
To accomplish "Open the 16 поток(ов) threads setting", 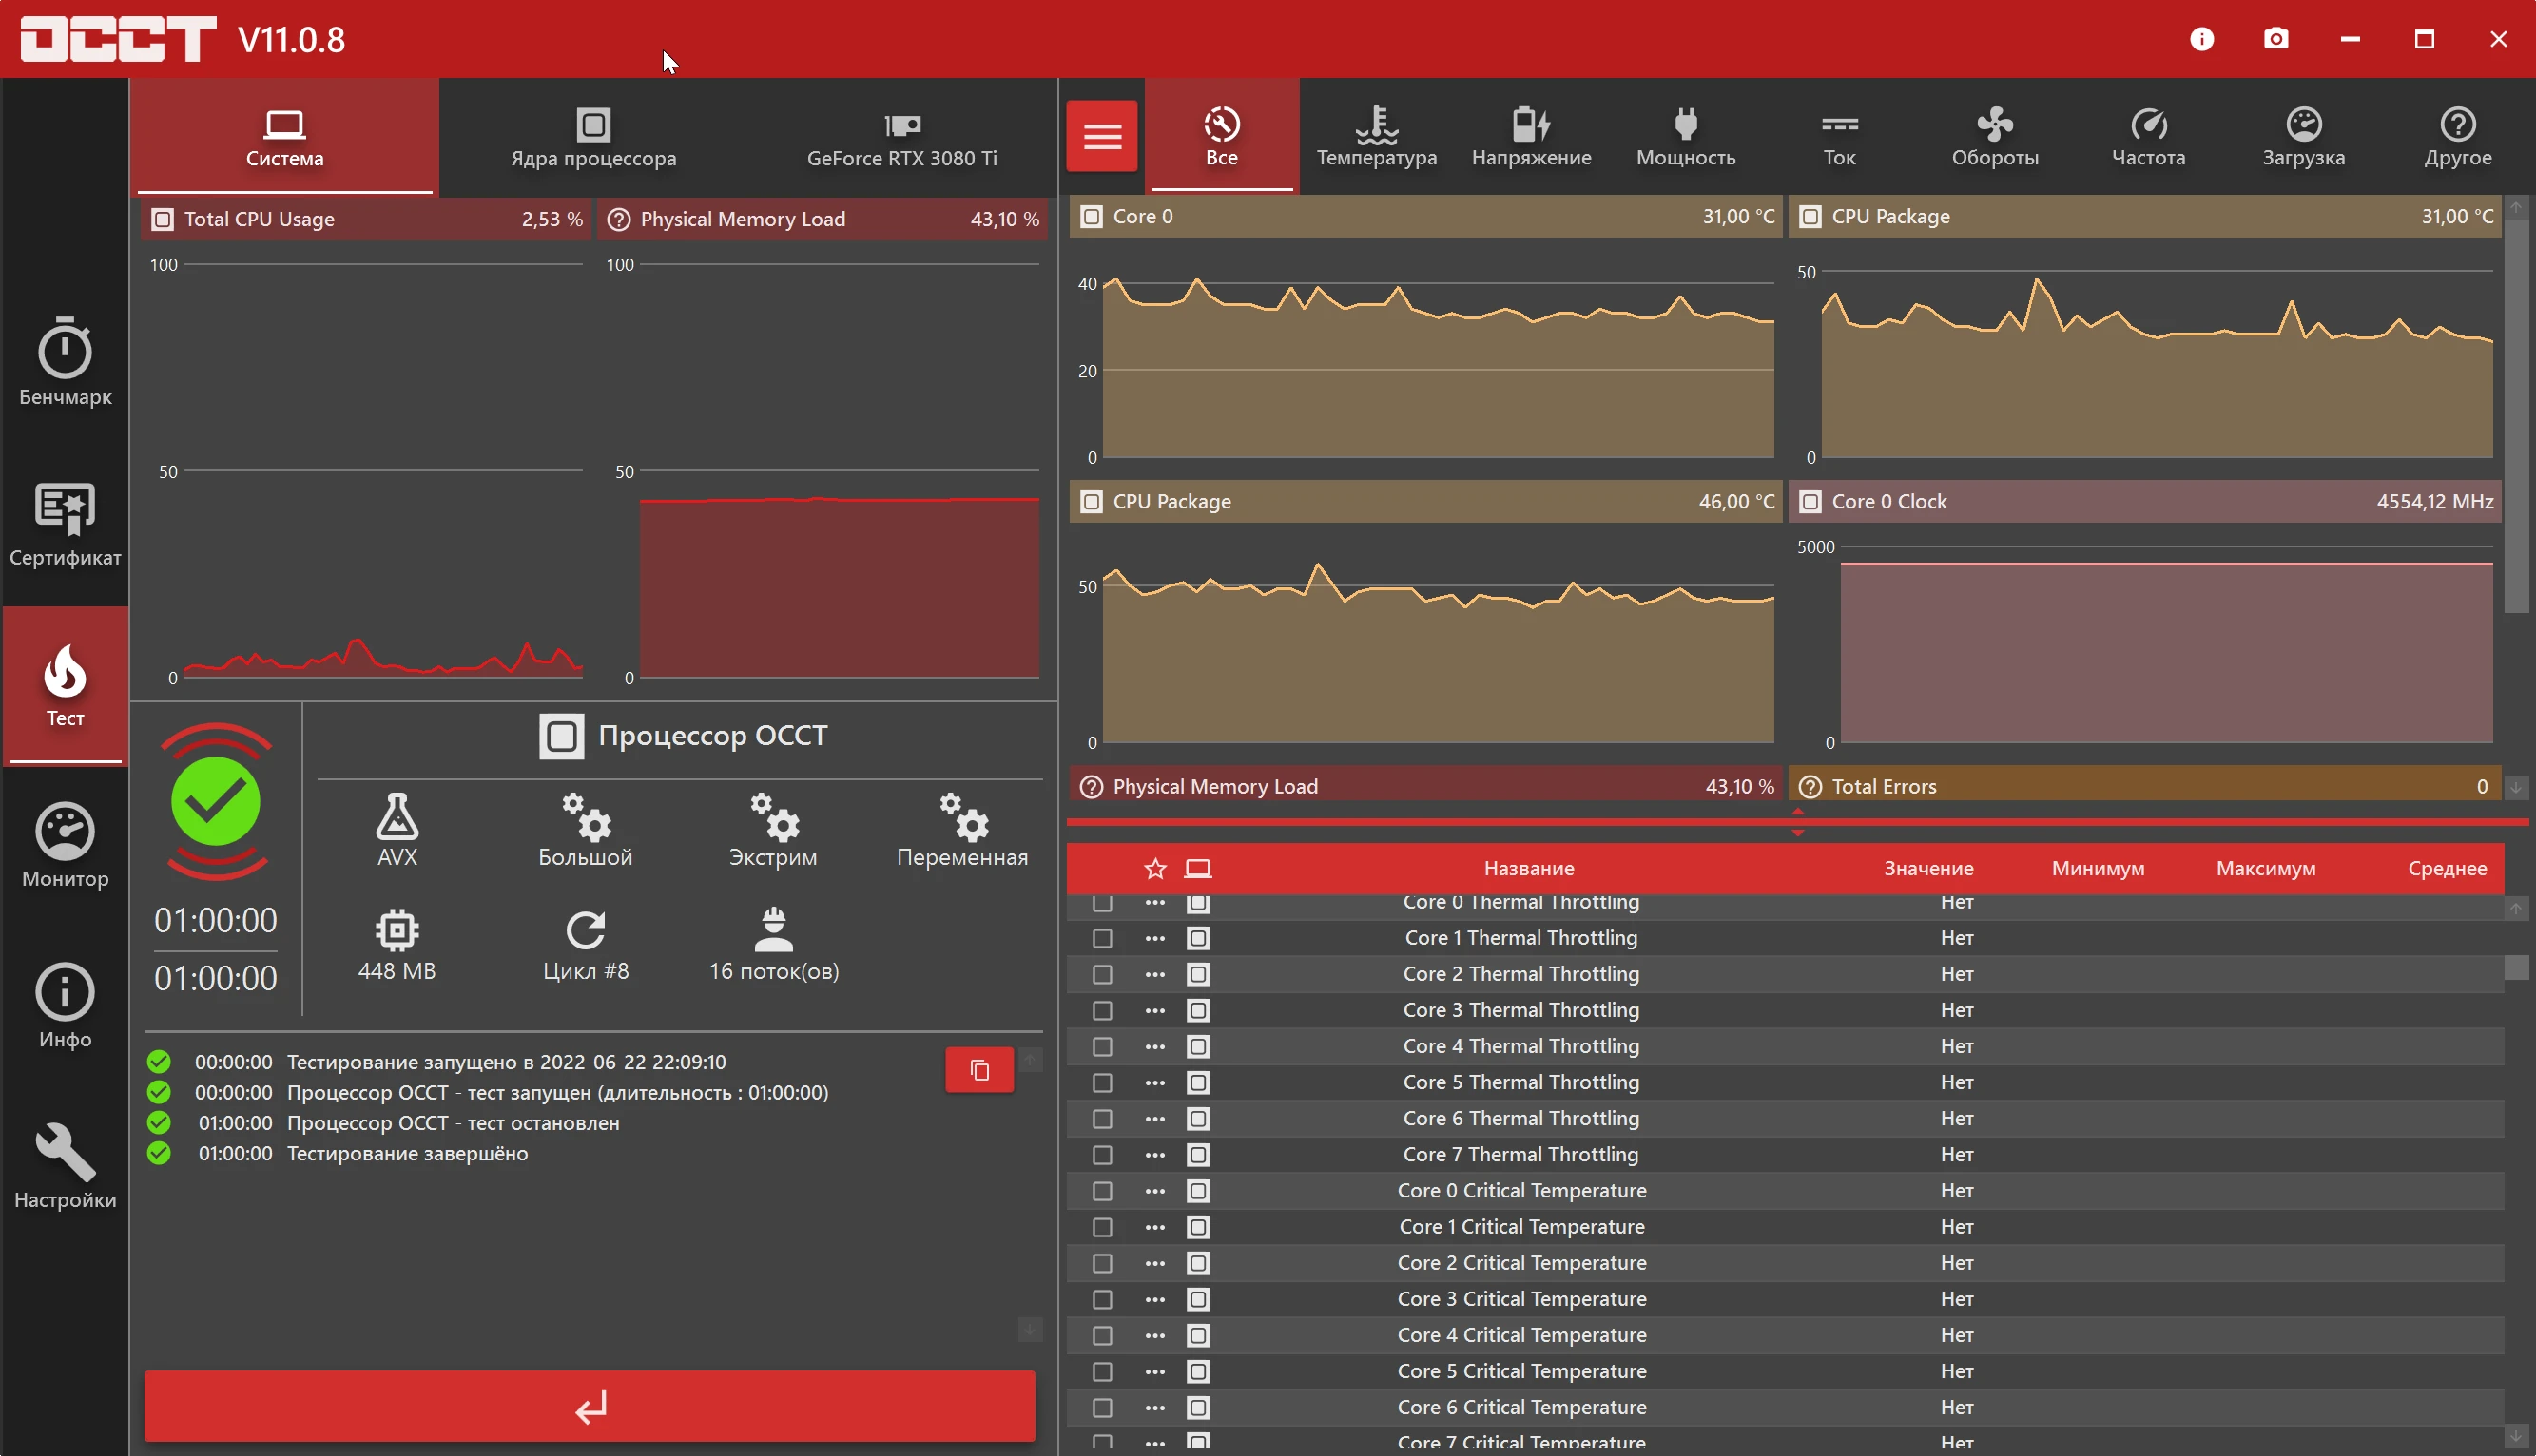I will (773, 944).
